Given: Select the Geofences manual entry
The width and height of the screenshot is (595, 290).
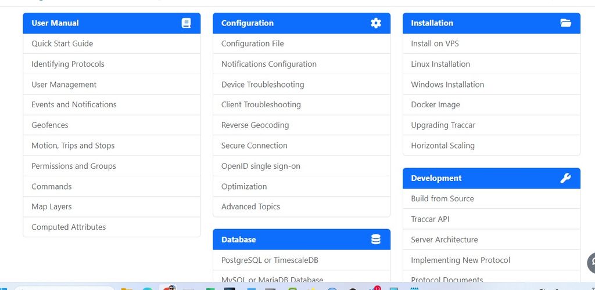Looking at the screenshot, I should point(112,125).
